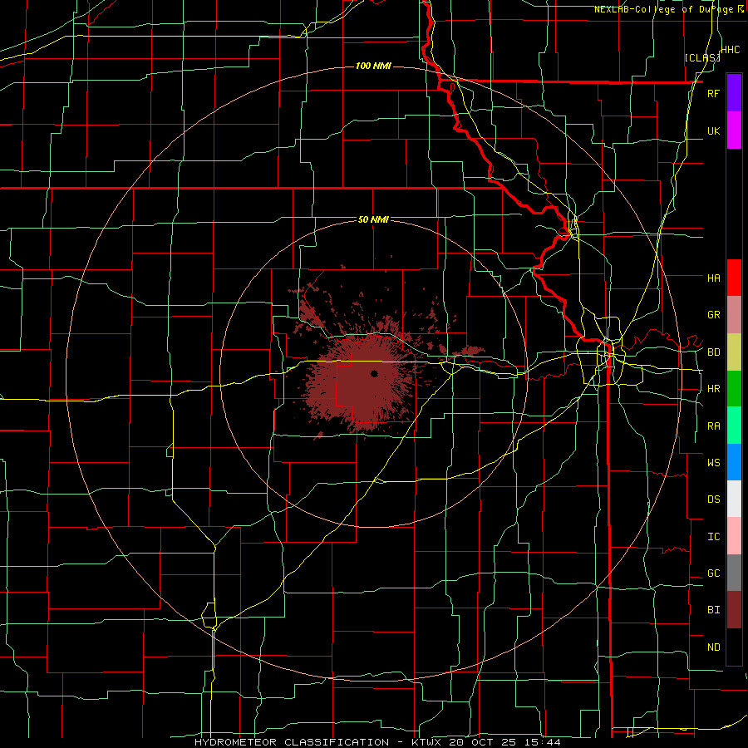Click the WS legend label

tap(713, 462)
